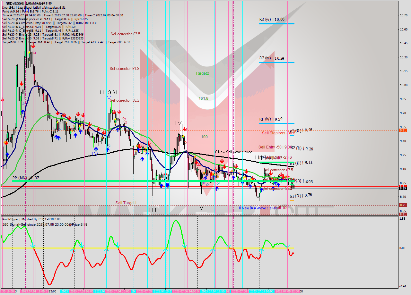Click the 10.75 price scale value
Screen dimensions: 411x295
click(x=404, y=15)
